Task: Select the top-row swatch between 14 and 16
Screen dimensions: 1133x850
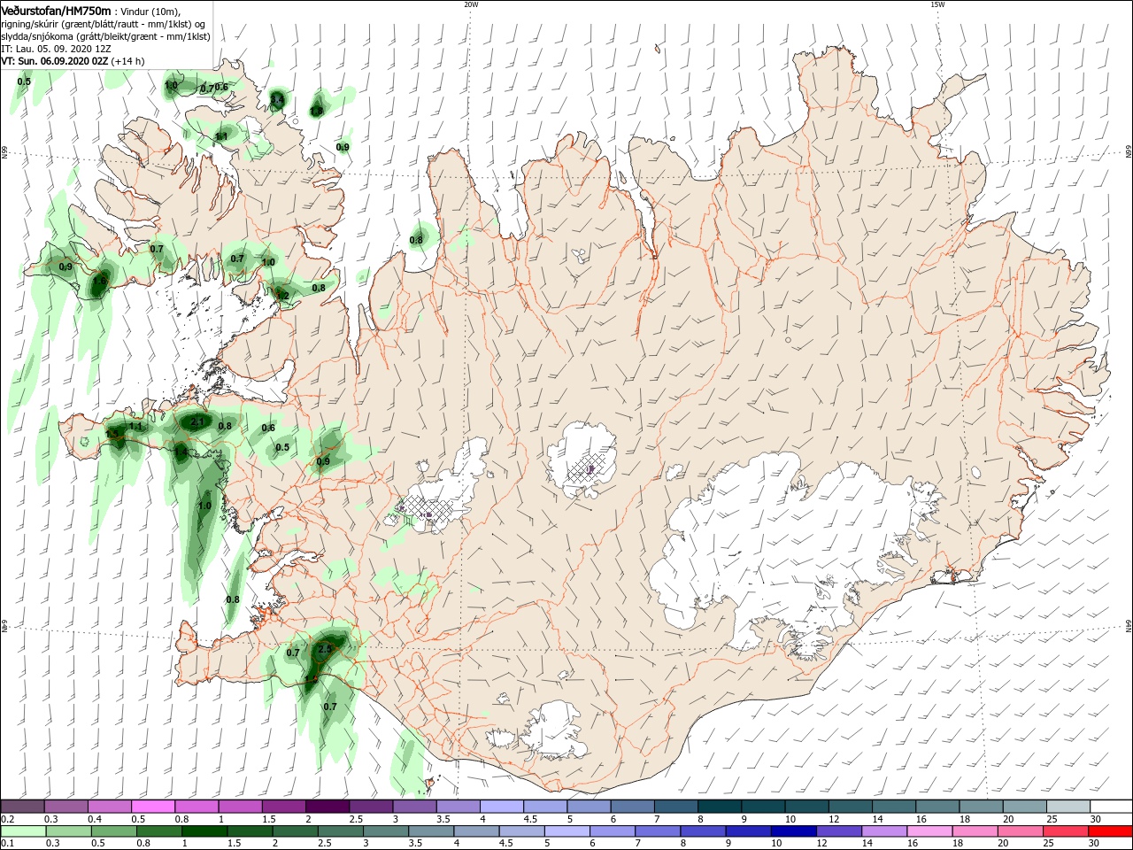Action: [x=894, y=807]
